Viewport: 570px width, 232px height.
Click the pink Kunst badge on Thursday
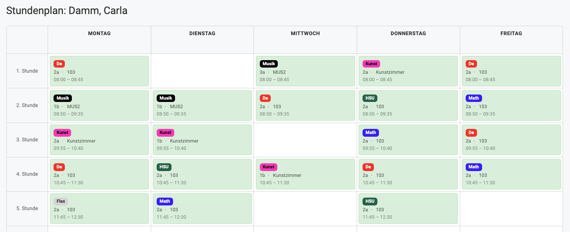click(371, 64)
